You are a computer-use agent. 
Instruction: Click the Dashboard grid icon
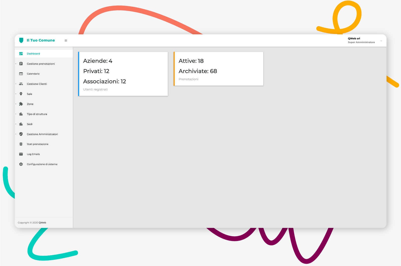pyautogui.click(x=21, y=54)
